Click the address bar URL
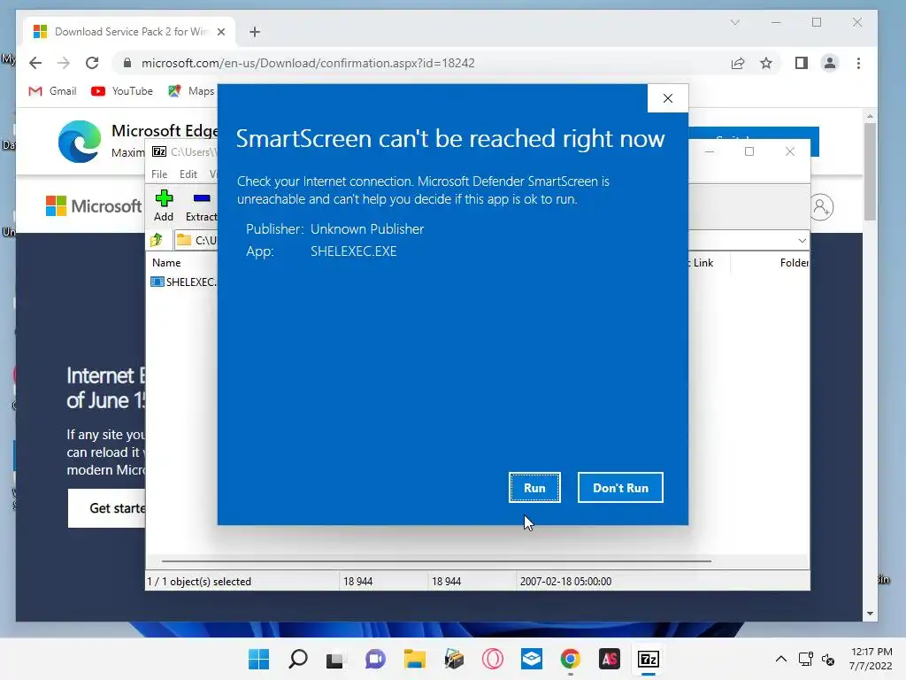The image size is (906, 680). pos(308,63)
